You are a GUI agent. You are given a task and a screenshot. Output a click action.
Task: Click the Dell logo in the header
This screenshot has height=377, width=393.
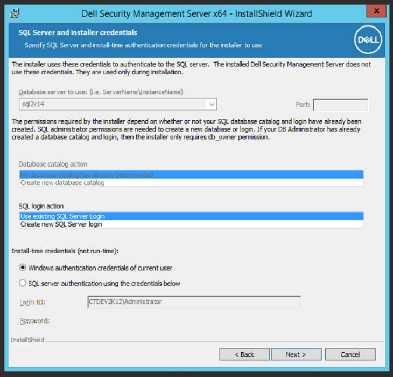368,40
